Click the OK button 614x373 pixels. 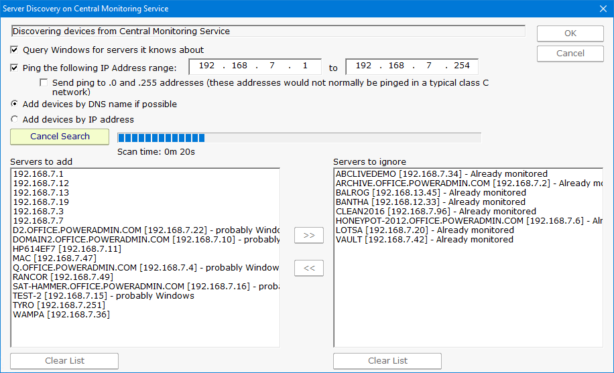570,33
